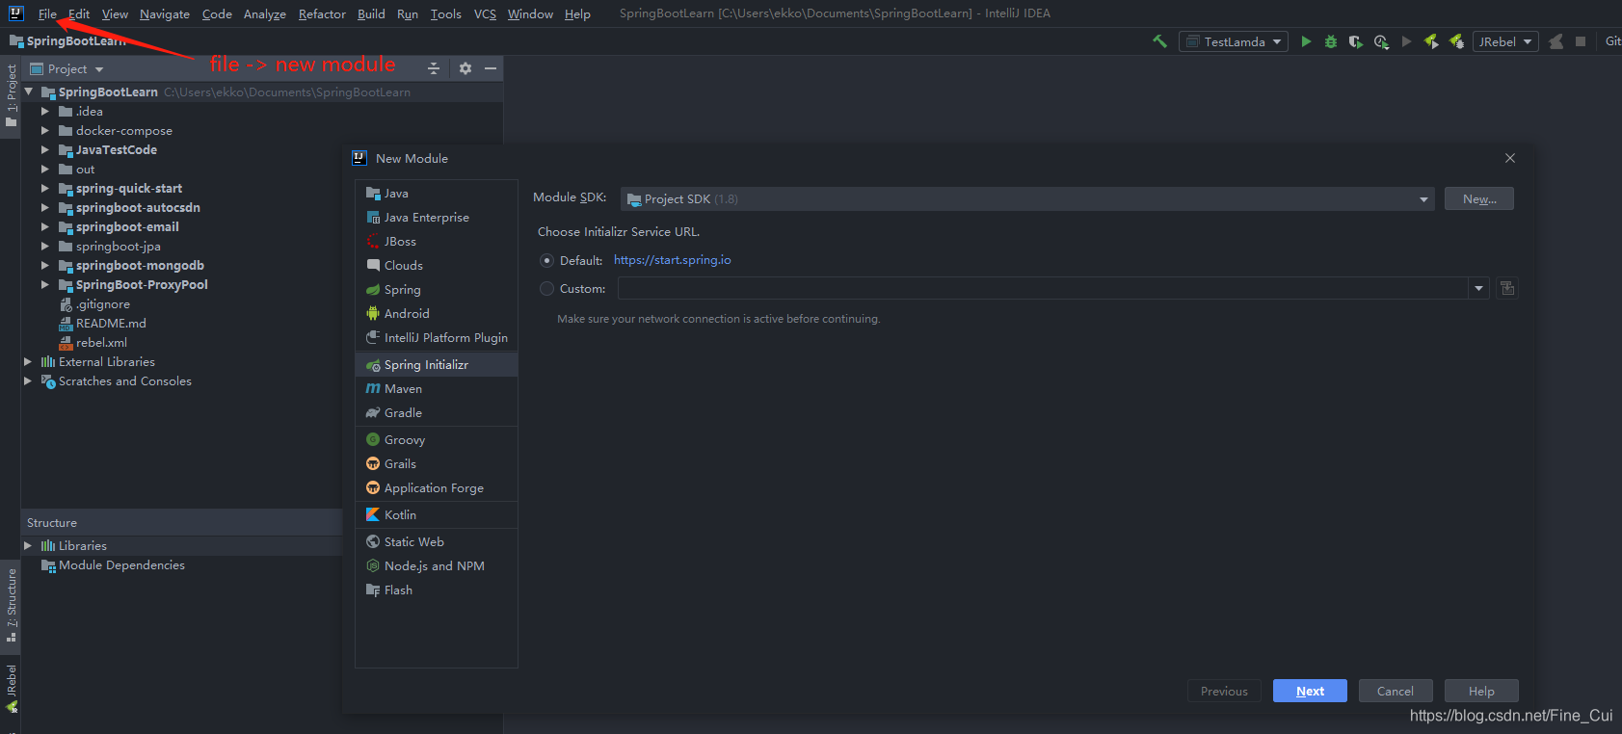Select Flash module type
1622x734 pixels.
[437, 590]
